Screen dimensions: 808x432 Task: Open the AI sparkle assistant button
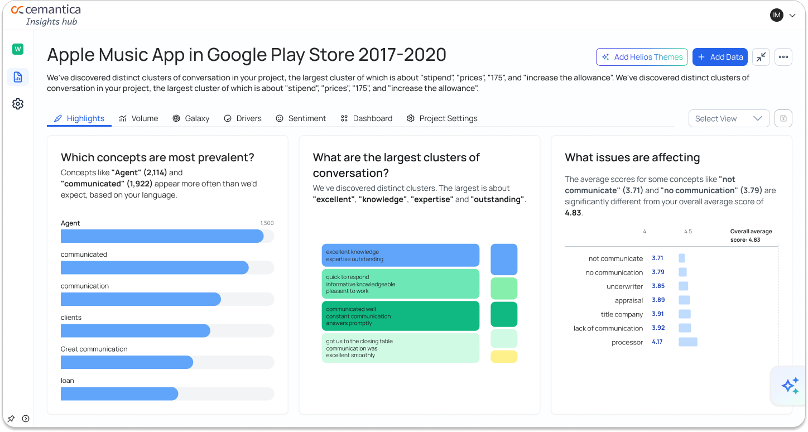pos(790,386)
